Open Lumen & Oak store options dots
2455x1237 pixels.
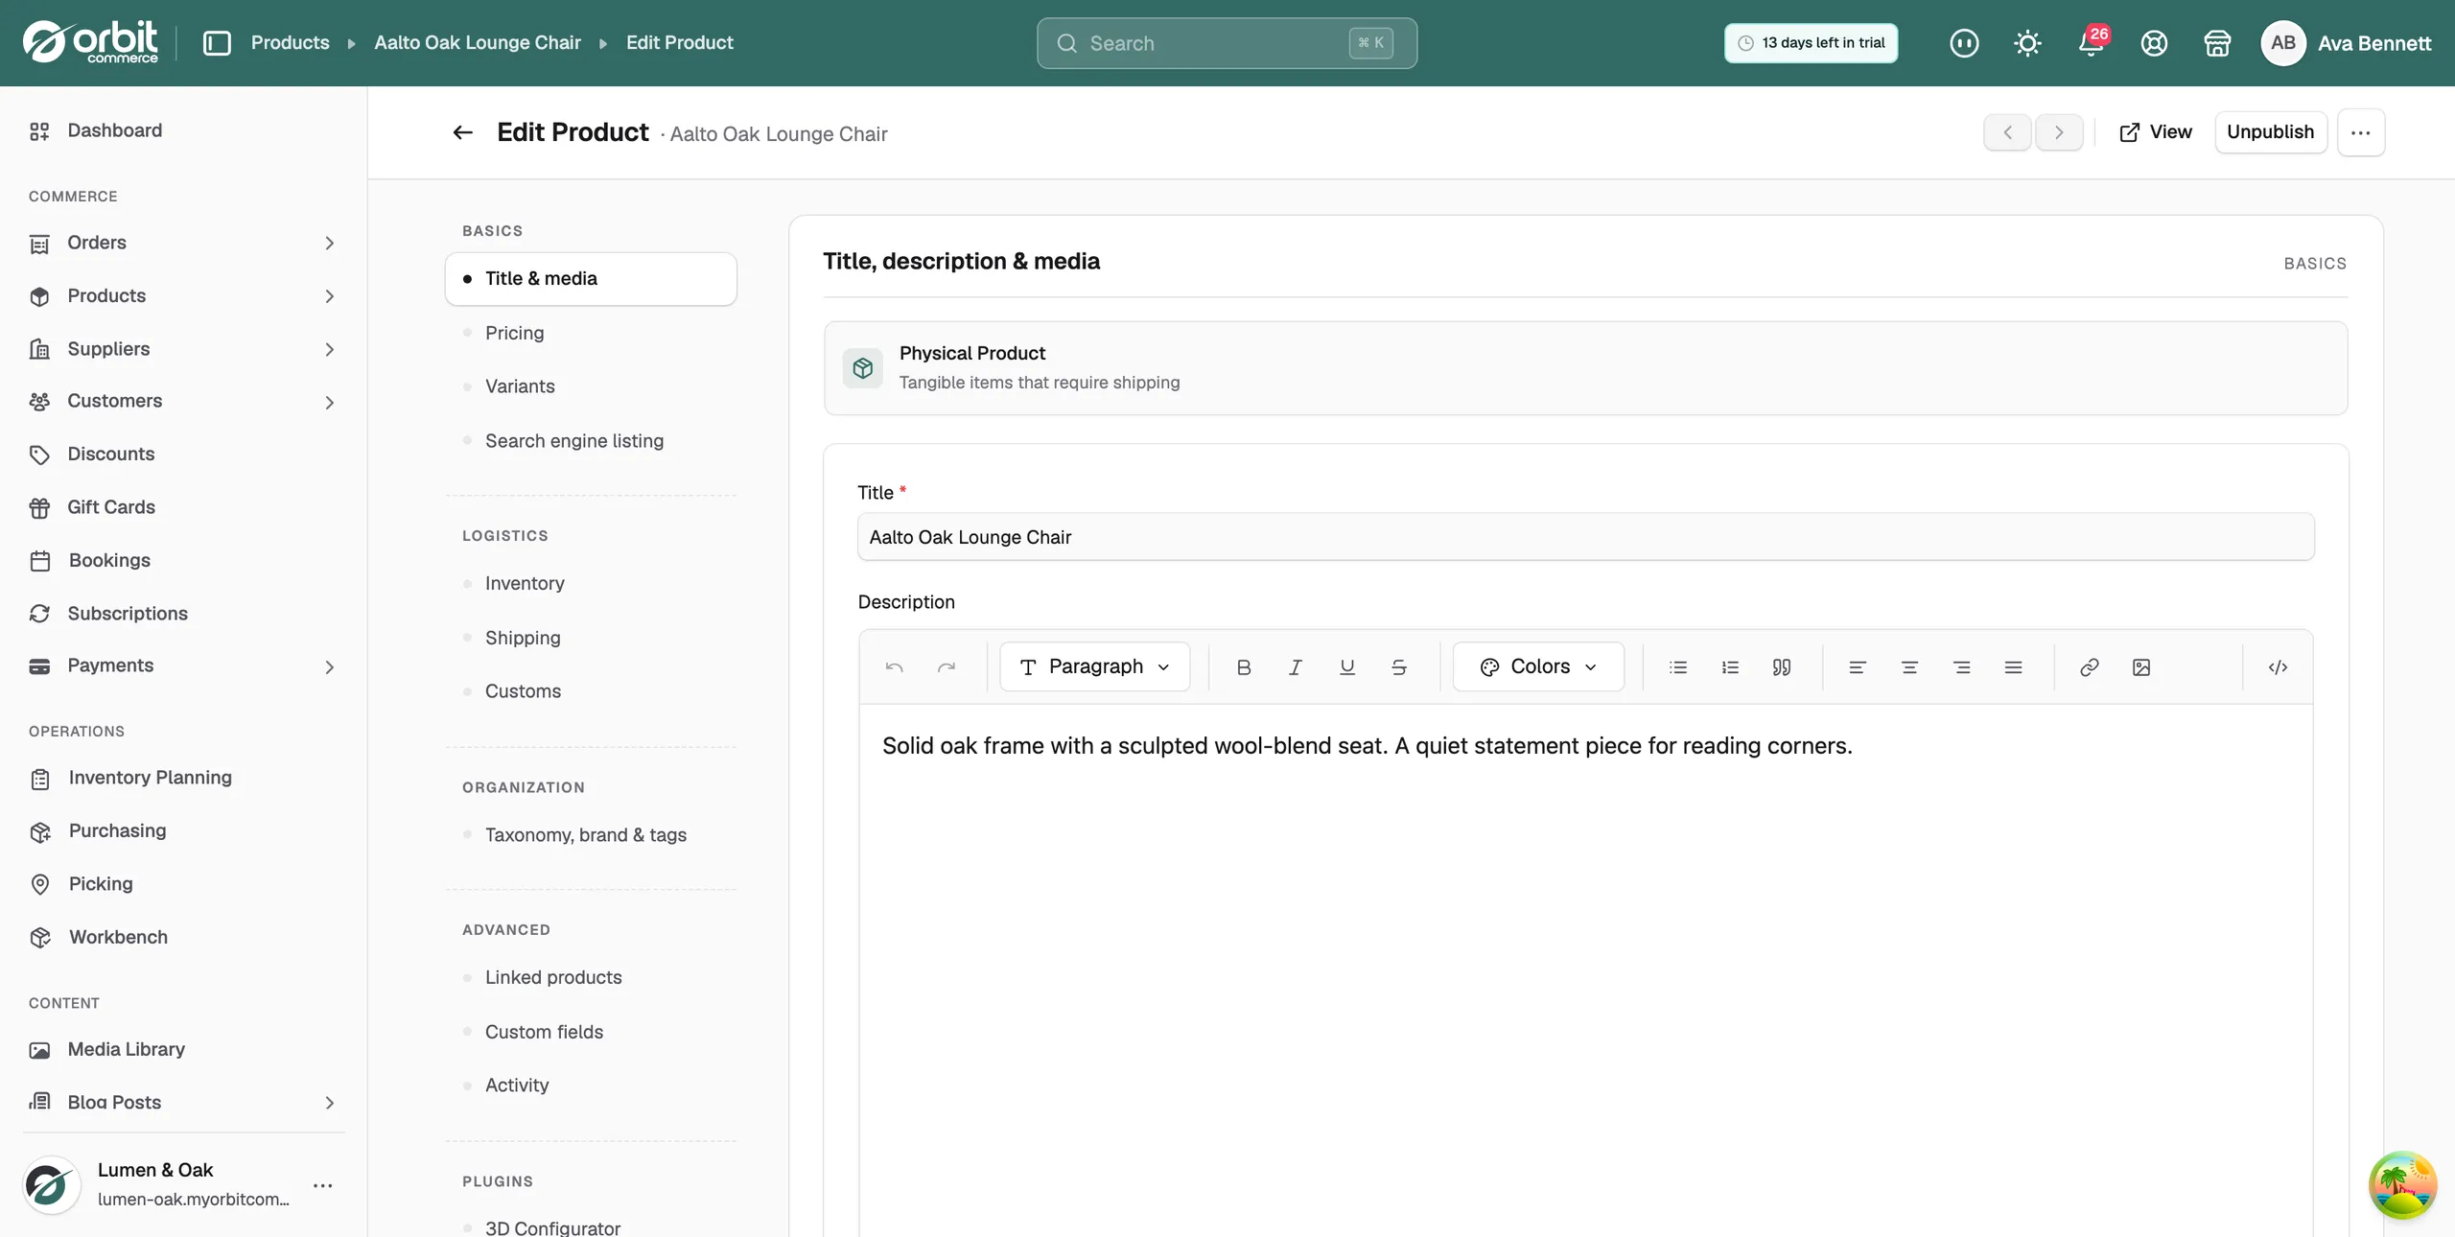pyautogui.click(x=323, y=1186)
